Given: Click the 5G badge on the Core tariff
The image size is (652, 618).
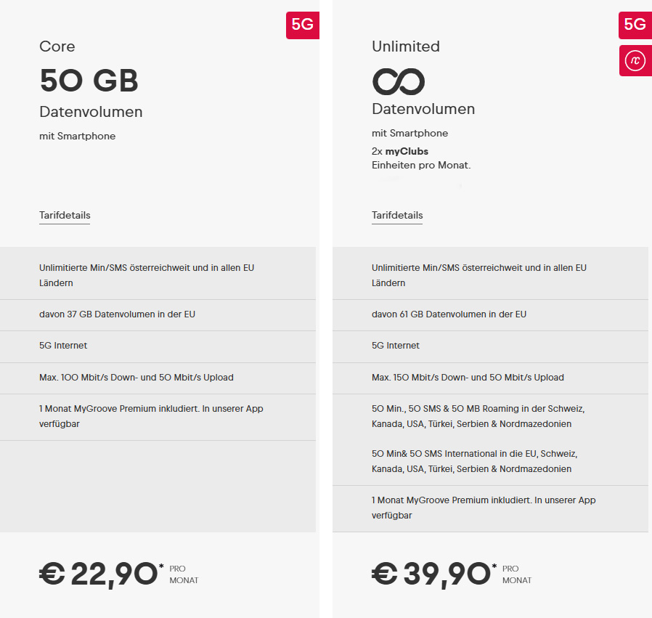Looking at the screenshot, I should (x=302, y=25).
